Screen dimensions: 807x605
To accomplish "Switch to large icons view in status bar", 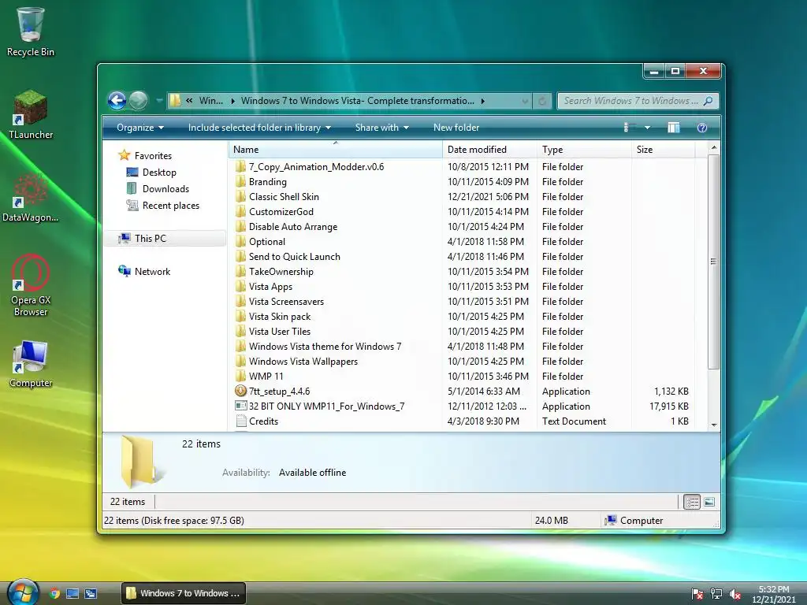I will click(x=709, y=502).
